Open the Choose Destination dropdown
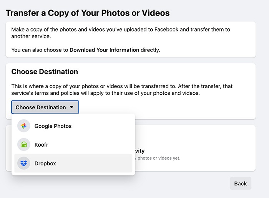 (45, 107)
